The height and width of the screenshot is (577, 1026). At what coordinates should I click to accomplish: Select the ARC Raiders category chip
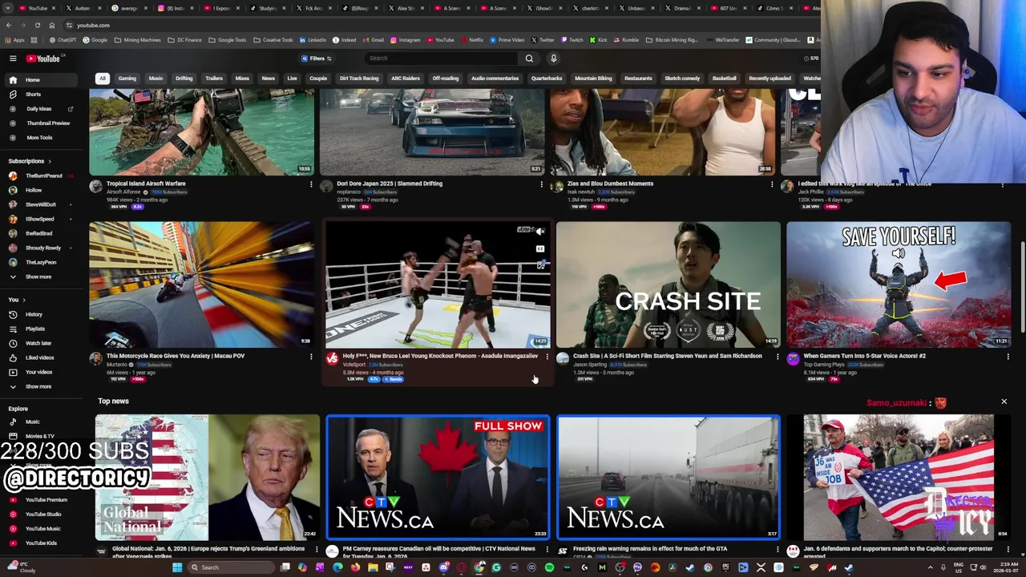click(x=406, y=79)
